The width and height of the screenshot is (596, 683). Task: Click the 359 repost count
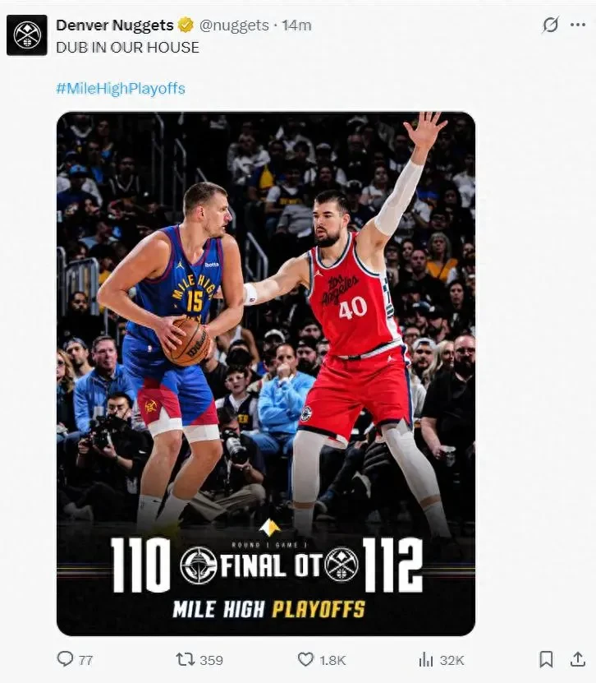coord(212,660)
